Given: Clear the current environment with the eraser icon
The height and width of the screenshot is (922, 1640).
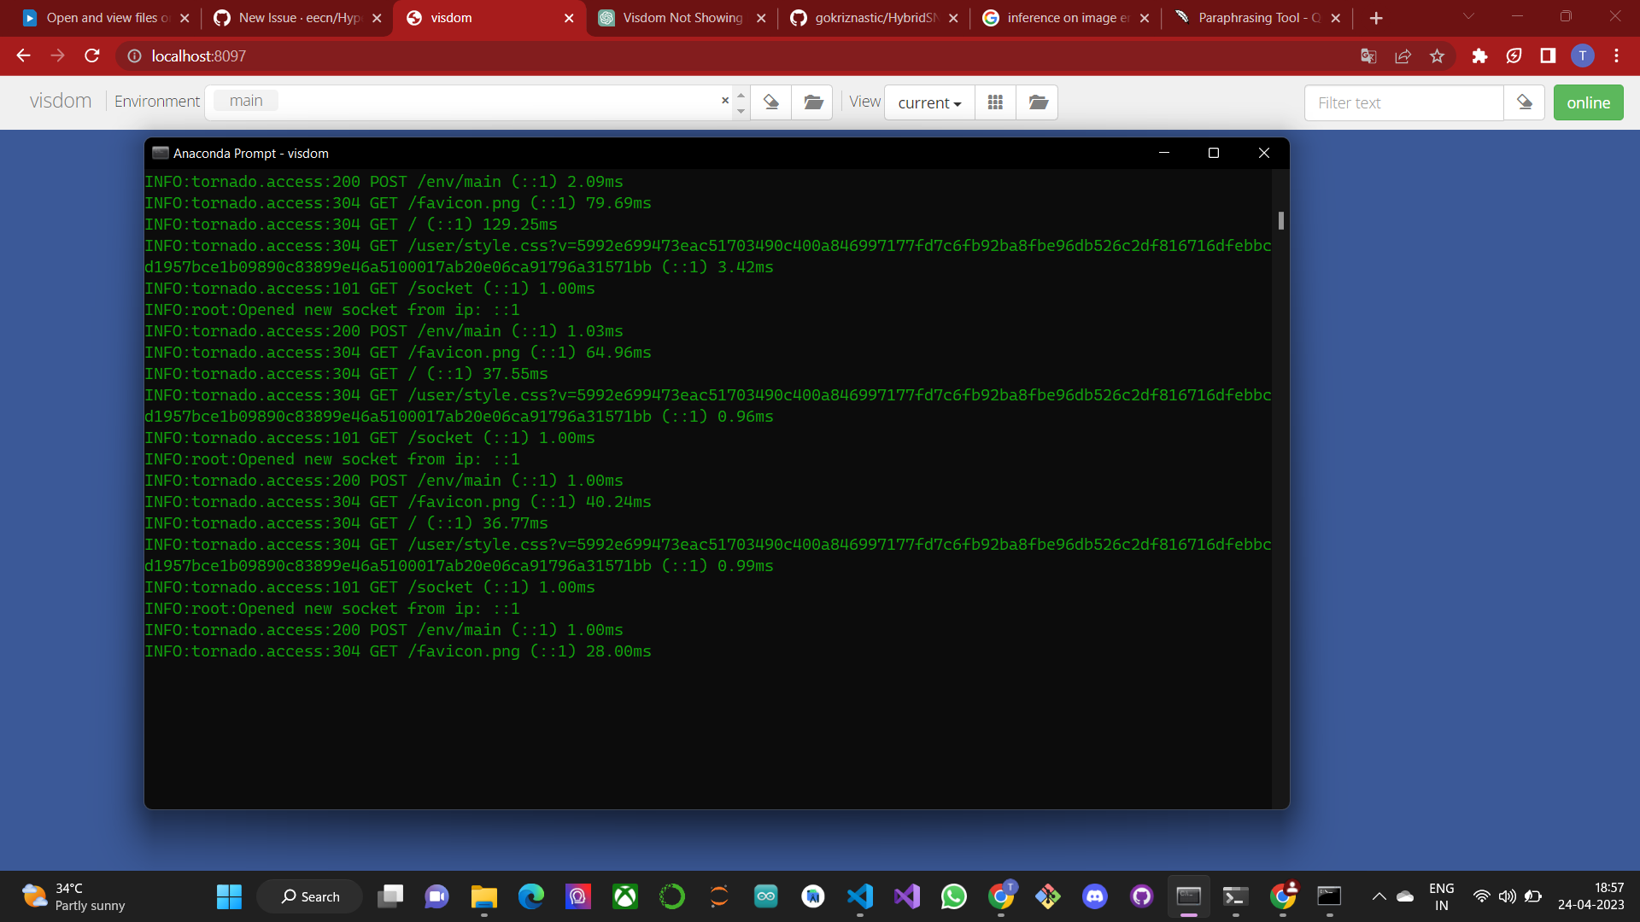Looking at the screenshot, I should click(x=770, y=102).
